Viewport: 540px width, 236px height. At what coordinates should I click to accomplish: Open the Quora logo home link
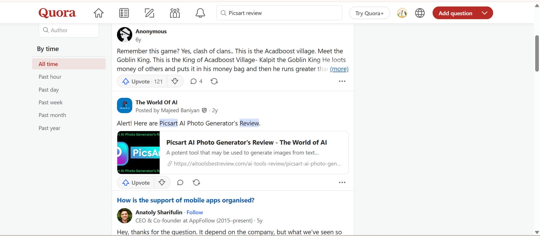[x=57, y=13]
